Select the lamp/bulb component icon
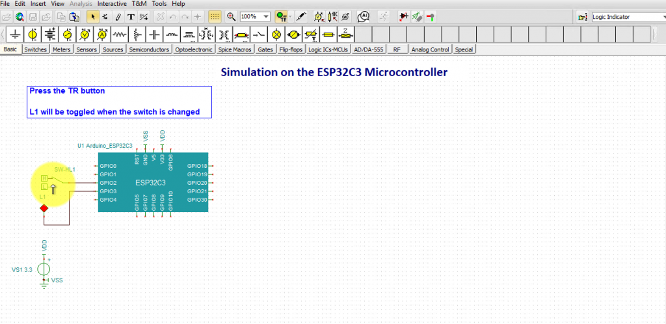 [276, 33]
